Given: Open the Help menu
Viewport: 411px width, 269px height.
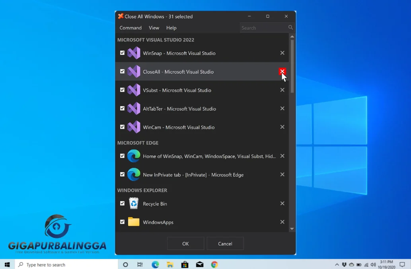Looking at the screenshot, I should 171,28.
